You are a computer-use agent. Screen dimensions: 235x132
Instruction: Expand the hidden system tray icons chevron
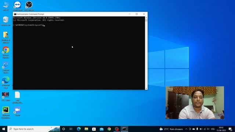(186, 129)
